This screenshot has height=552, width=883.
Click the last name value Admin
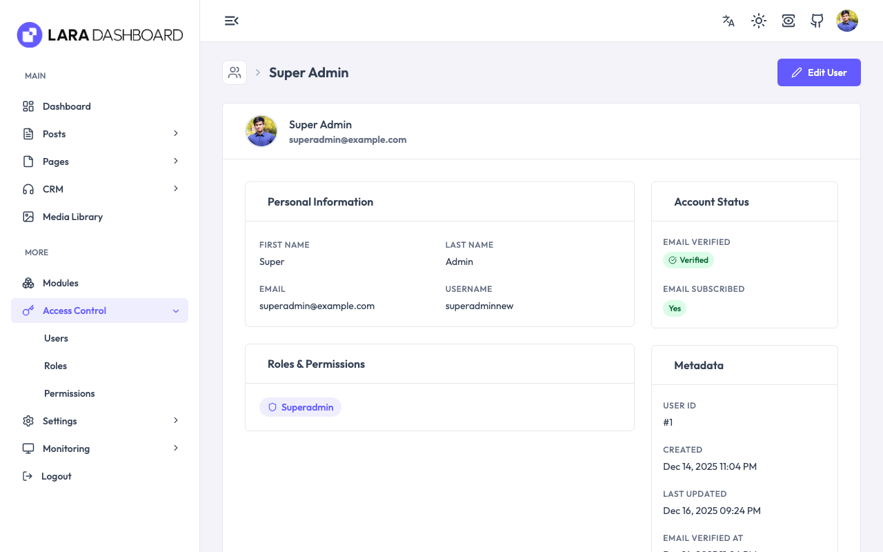coord(459,262)
